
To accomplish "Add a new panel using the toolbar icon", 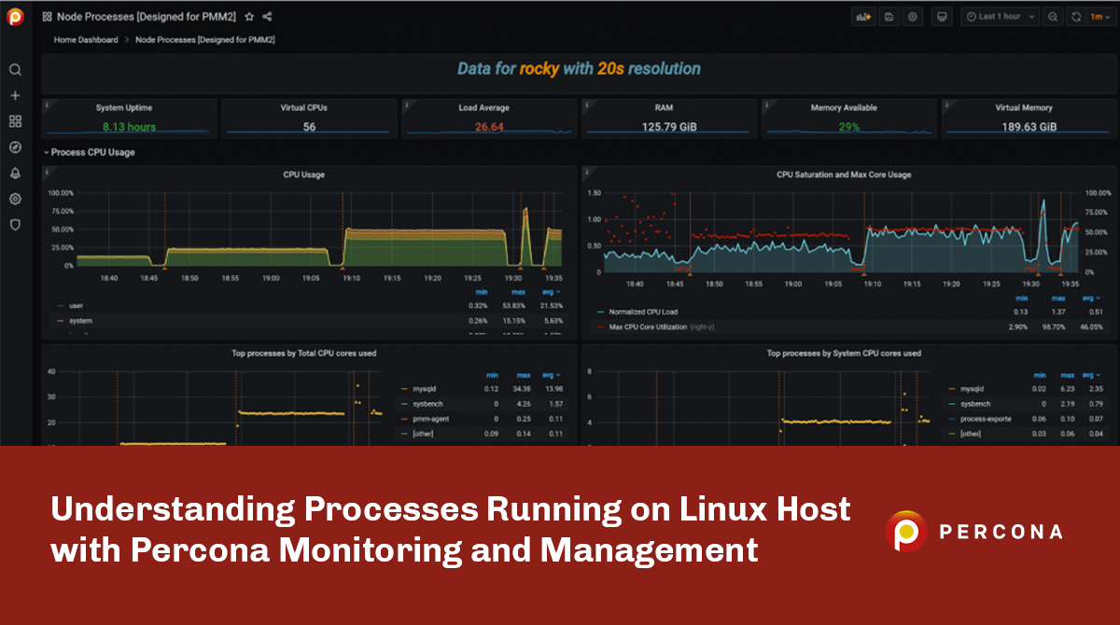I will click(863, 16).
